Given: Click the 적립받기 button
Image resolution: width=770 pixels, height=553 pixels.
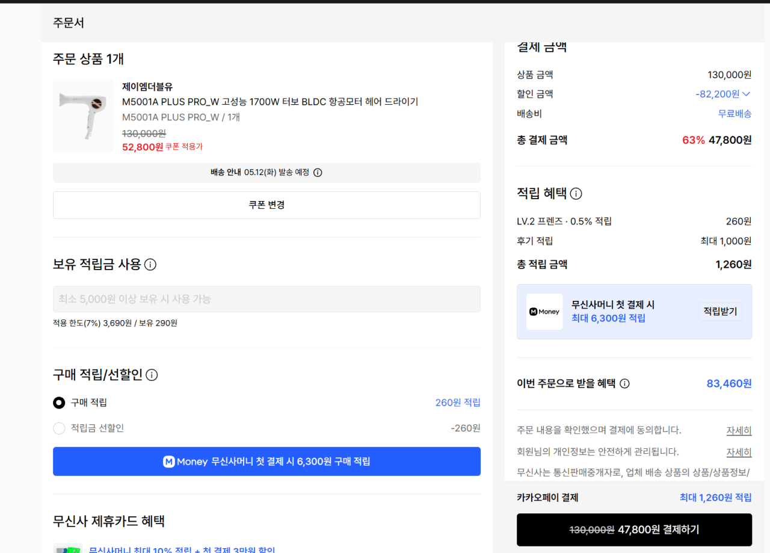Looking at the screenshot, I should tap(720, 312).
